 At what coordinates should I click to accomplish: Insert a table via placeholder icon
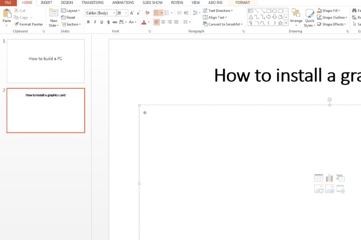(x=318, y=178)
